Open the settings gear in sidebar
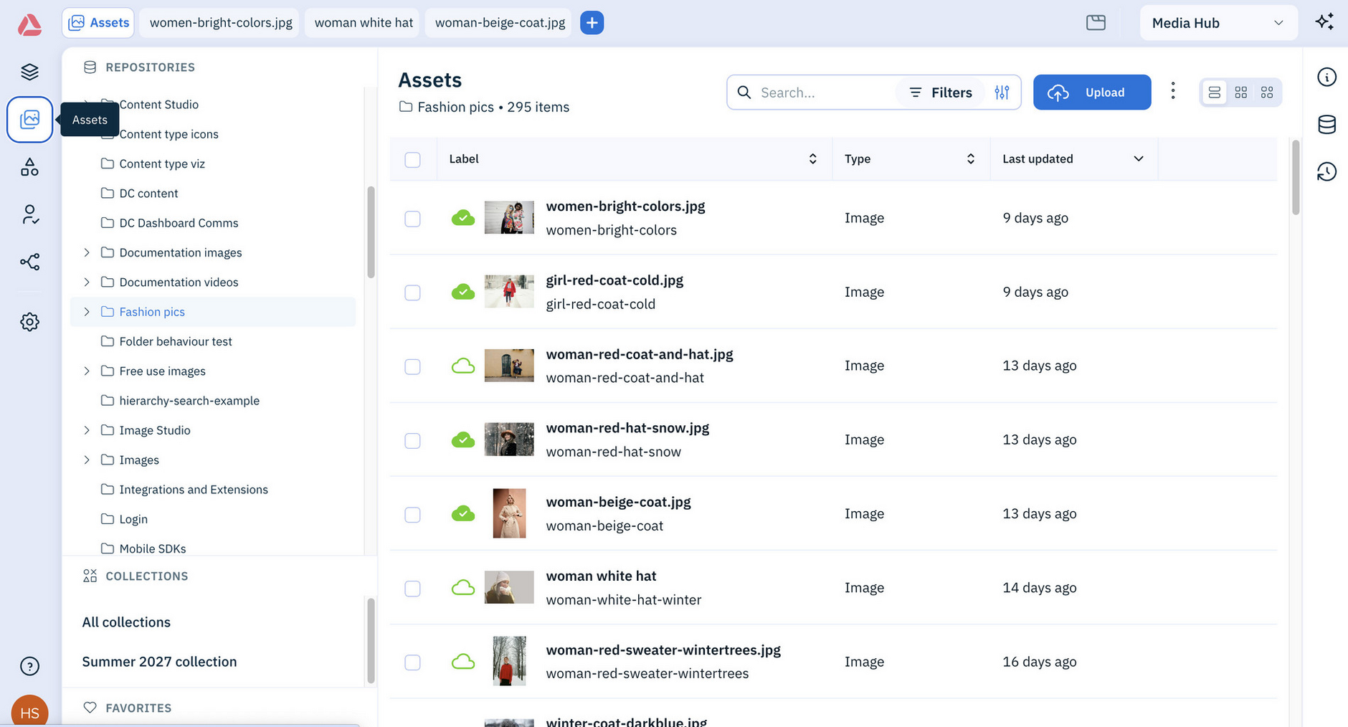Image resolution: width=1348 pixels, height=727 pixels. (x=29, y=322)
